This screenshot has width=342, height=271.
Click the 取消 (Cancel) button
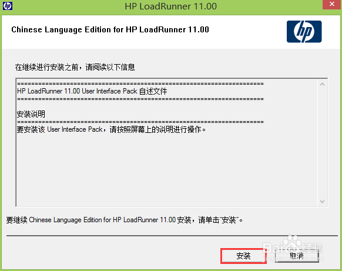297,256
